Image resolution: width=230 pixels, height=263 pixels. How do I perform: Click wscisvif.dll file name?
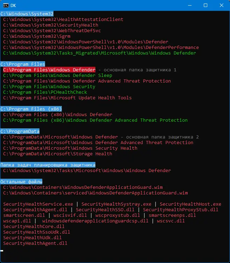(70, 215)
